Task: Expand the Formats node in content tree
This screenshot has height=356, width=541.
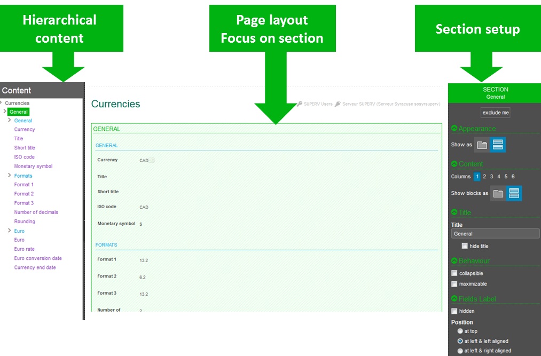Action: point(9,176)
